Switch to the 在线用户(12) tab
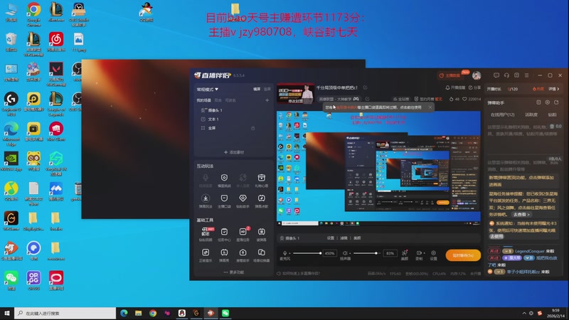The height and width of the screenshot is (320, 569). click(x=503, y=114)
